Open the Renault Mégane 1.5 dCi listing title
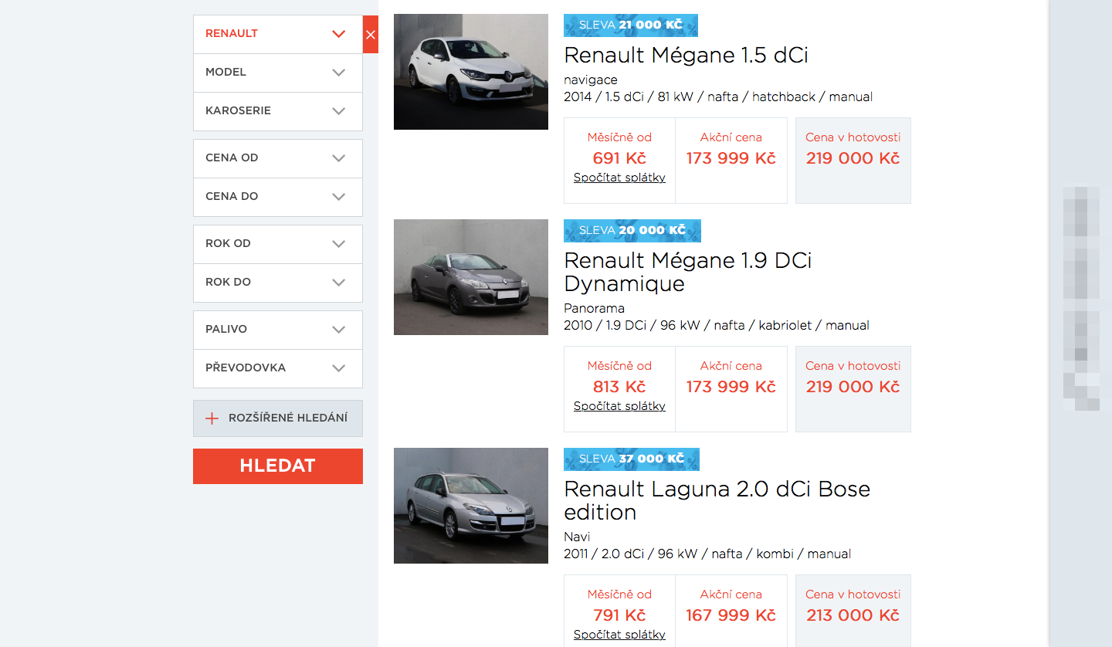Viewport: 1112px width, 647px height. coord(686,56)
